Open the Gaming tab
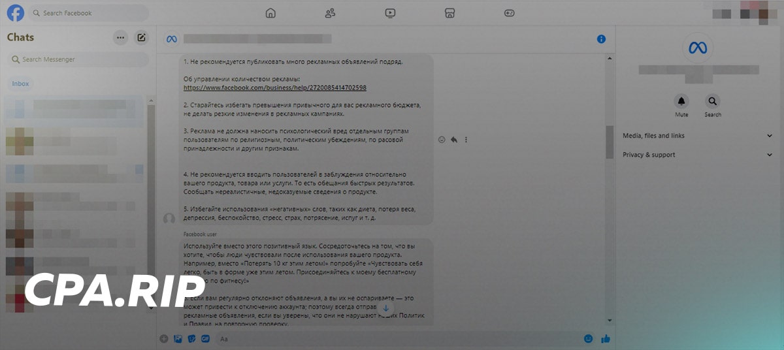The width and height of the screenshot is (784, 350). pos(510,13)
